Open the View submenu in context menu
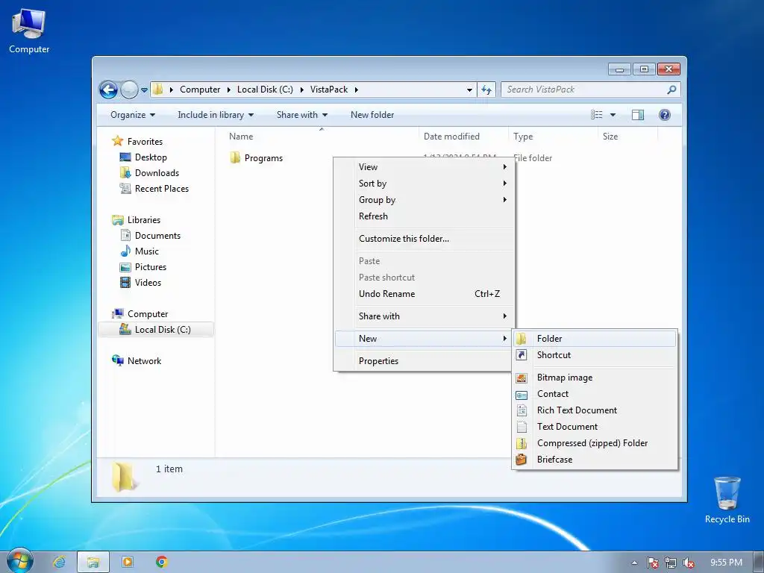Screen dimensions: 764x573 [x=424, y=167]
